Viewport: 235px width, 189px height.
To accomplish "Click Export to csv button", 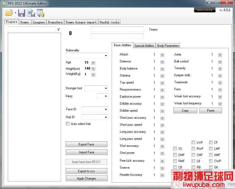I will 87,171.
